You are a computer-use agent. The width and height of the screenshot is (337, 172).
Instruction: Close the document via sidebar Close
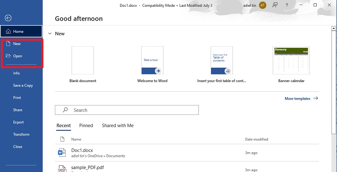pos(18,147)
